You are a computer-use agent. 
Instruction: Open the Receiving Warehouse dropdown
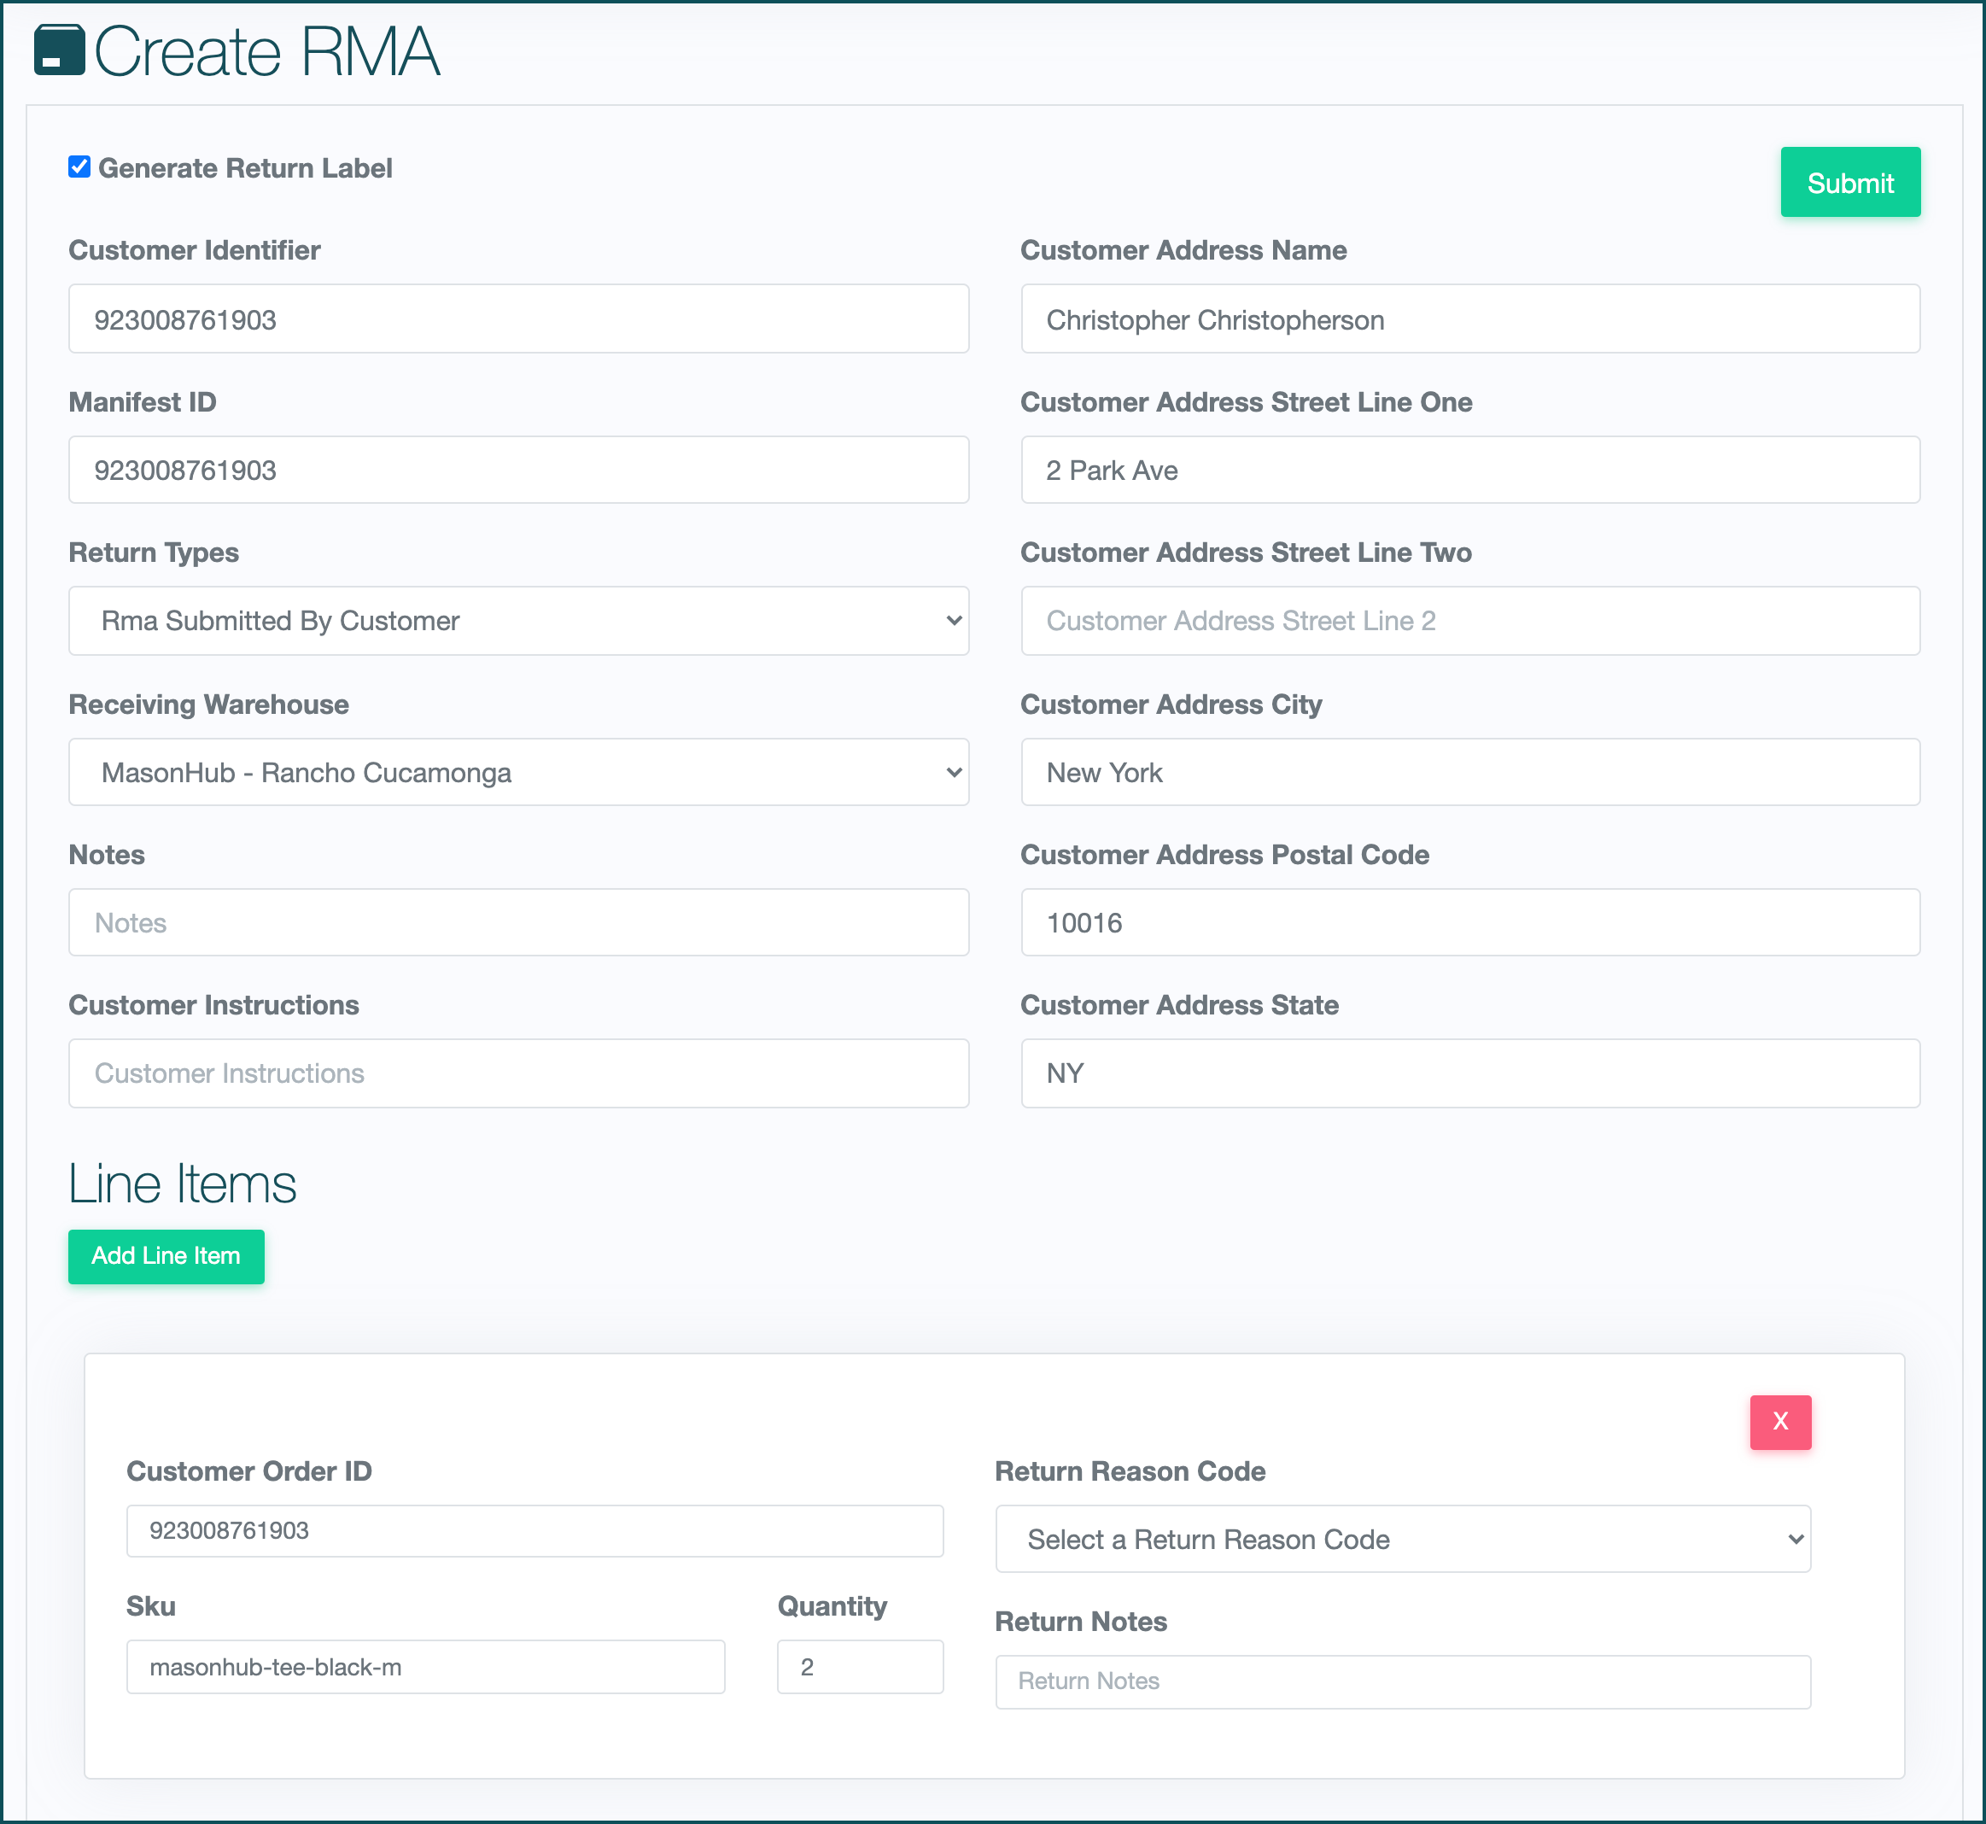coord(518,772)
